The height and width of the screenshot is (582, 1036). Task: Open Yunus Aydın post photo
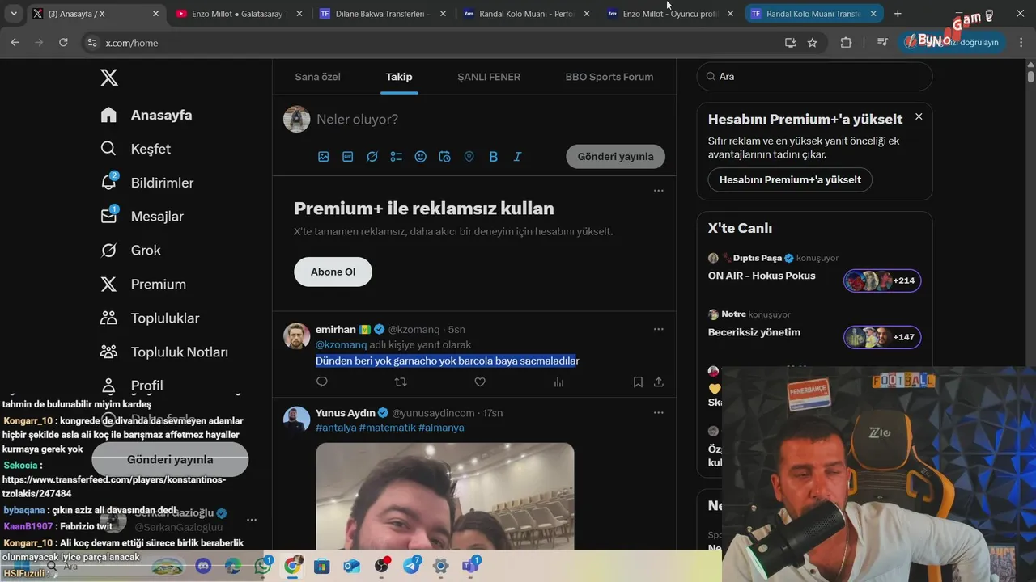[445, 496]
